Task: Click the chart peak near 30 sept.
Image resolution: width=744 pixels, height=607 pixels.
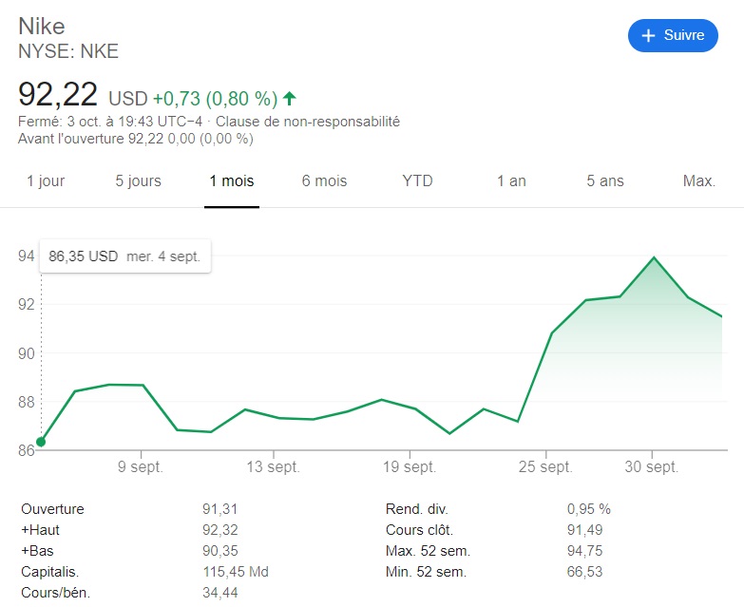Action: coord(654,257)
